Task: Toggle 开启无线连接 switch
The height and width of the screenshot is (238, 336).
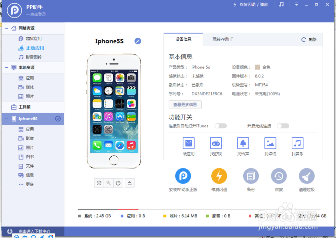Action: click(x=283, y=126)
